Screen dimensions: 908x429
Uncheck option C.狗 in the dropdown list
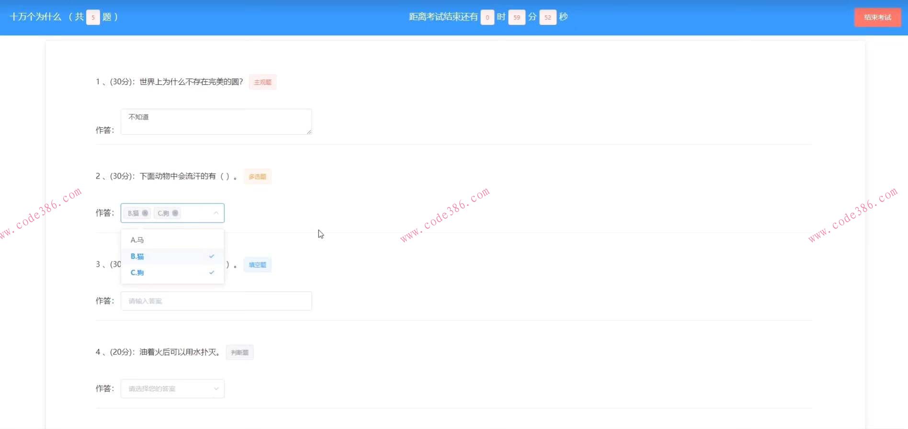pos(172,272)
